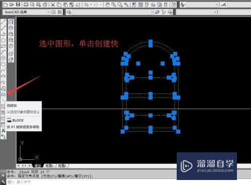
Task: Create a new drawing file
Action: coord(5,5)
